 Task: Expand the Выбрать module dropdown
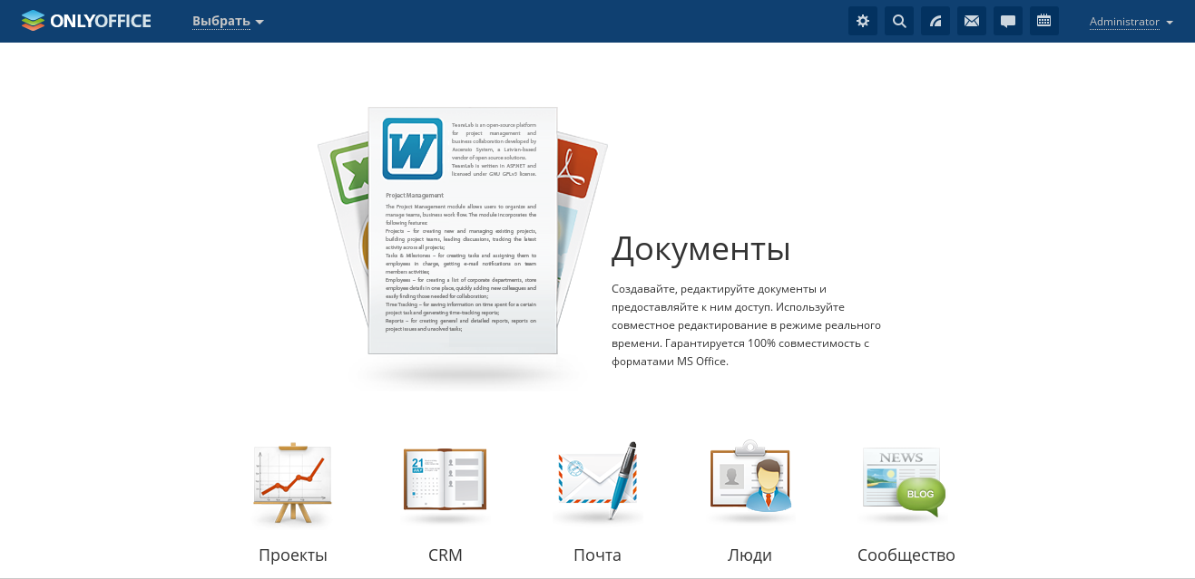(x=228, y=21)
